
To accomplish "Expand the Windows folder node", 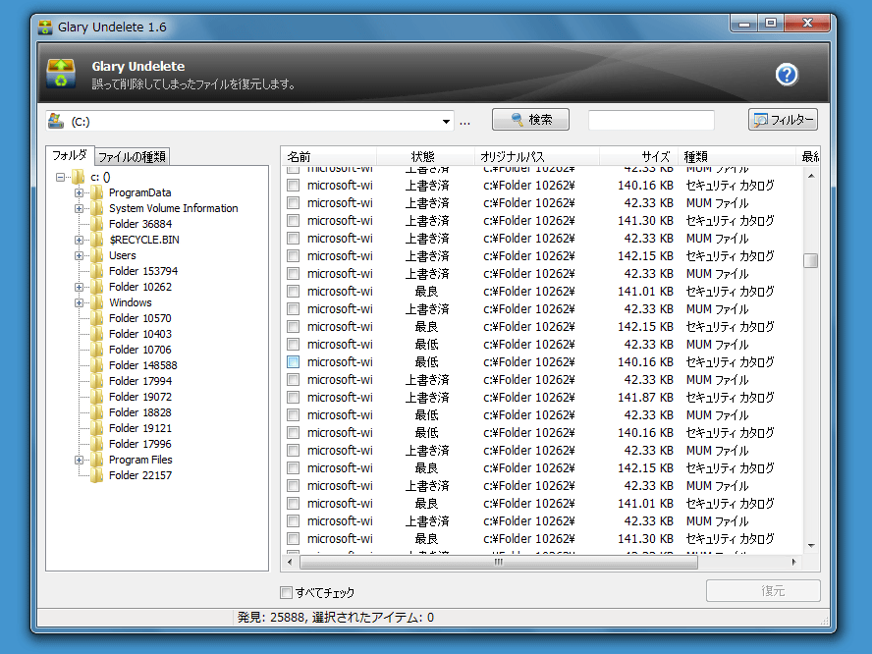I will (79, 302).
